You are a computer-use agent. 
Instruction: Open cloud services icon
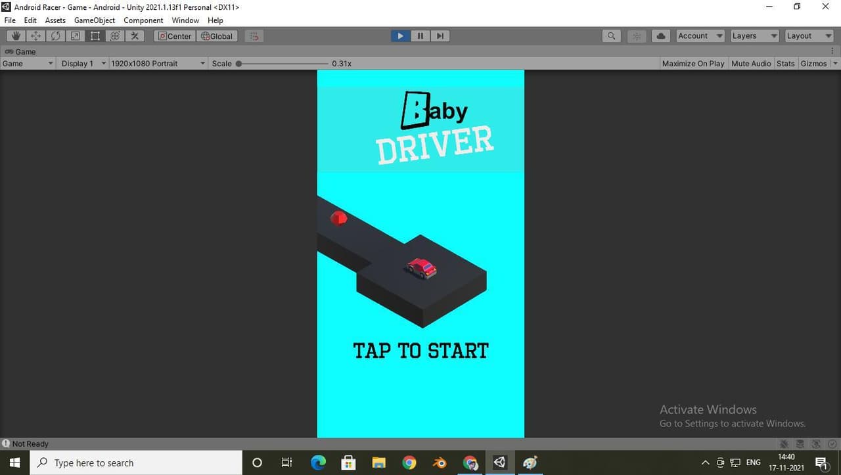point(661,36)
